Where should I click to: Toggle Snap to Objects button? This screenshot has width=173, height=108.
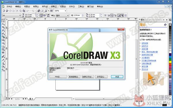coord(112,16)
